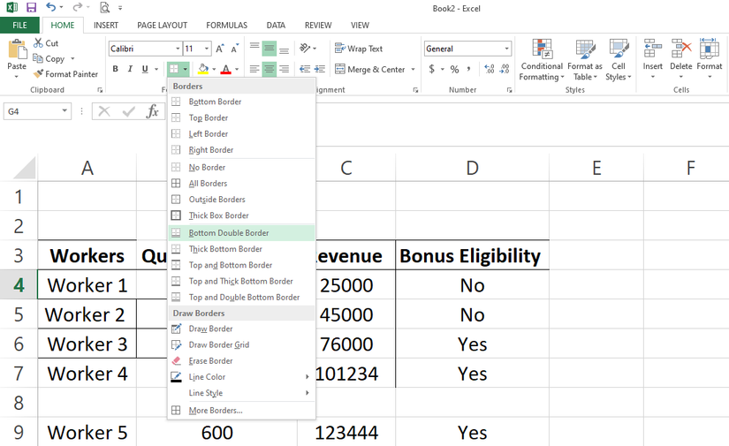This screenshot has height=446, width=729.
Task: Toggle Middle Align vertical alignment
Action: [x=270, y=49]
